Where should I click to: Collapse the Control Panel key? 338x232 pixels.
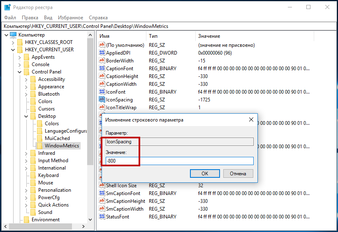pos(19,72)
